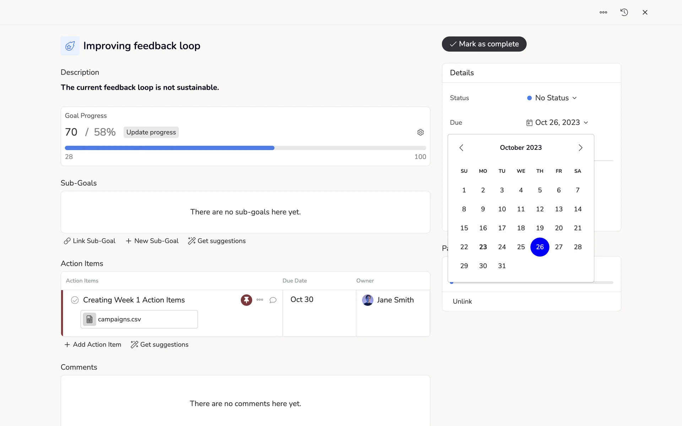Expand the No Status dropdown
The image size is (682, 426).
point(552,98)
